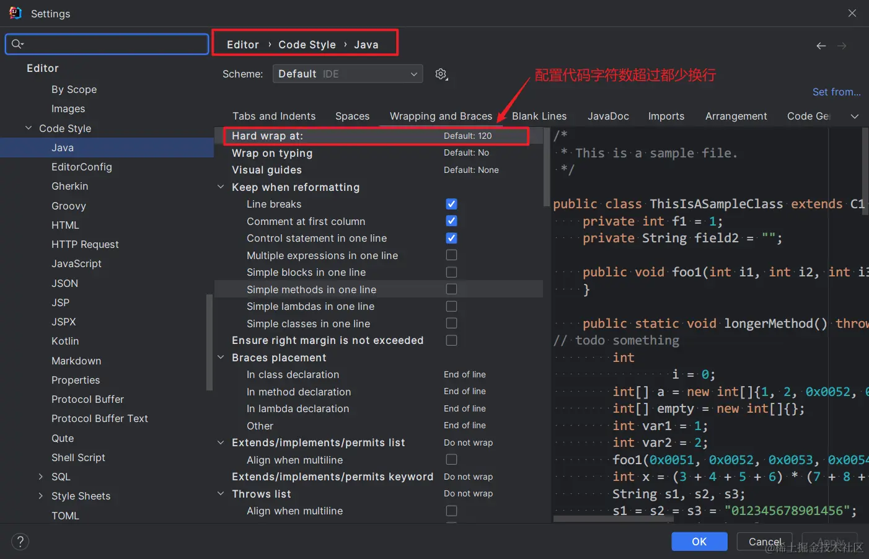Open the Scheme Default dropdown

tap(348, 74)
